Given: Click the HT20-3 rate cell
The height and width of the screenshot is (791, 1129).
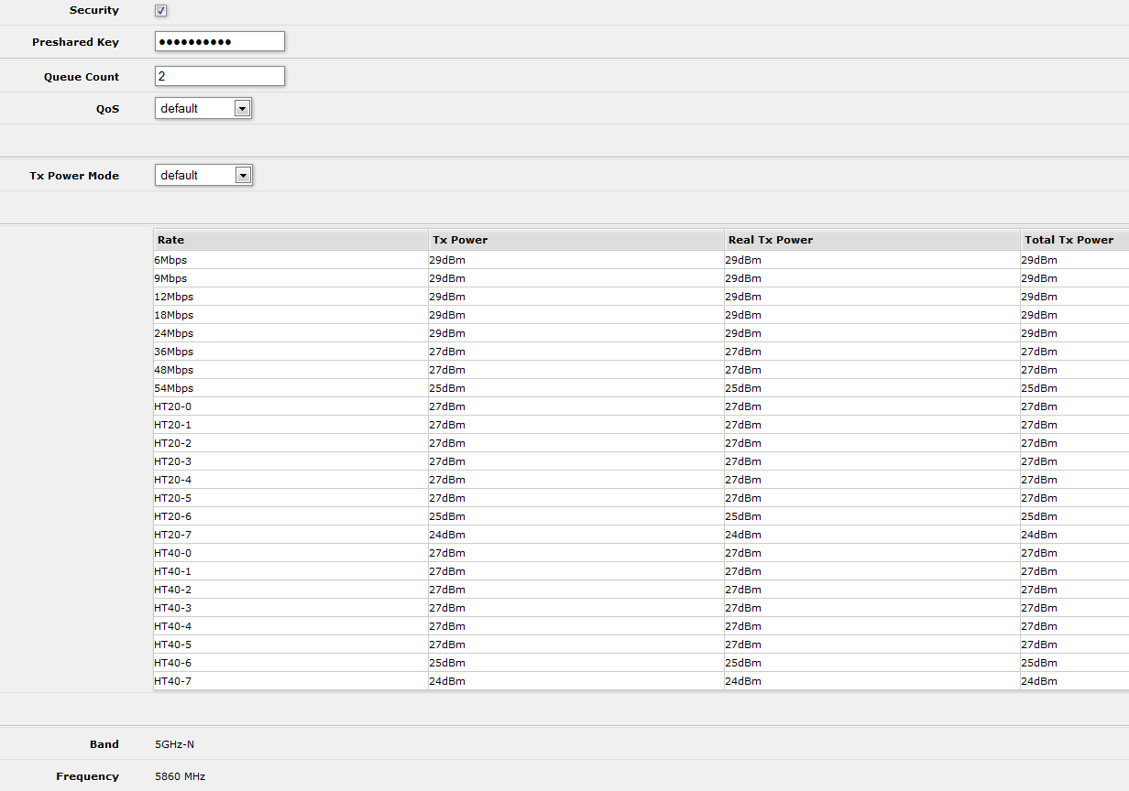Looking at the screenshot, I should coord(290,461).
